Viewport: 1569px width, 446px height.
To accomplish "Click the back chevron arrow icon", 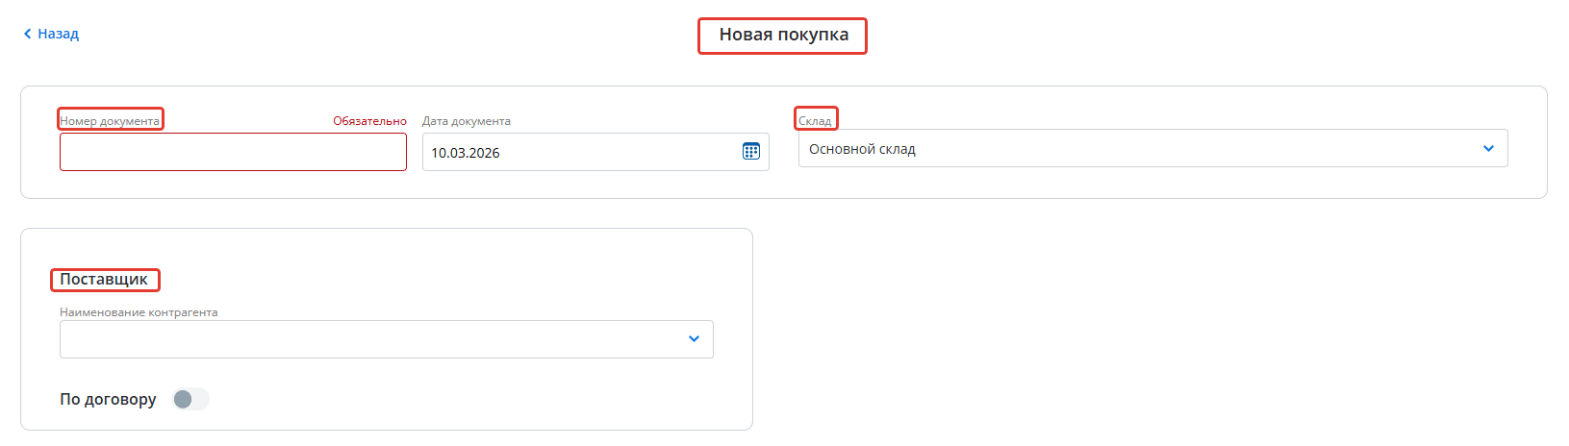I will 27,34.
